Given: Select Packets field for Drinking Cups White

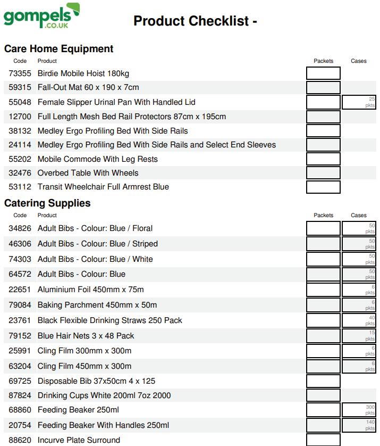Looking at the screenshot, I should click(x=323, y=395).
